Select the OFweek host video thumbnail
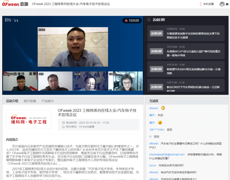The width and height of the screenshot is (230, 180). (x=20, y=81)
